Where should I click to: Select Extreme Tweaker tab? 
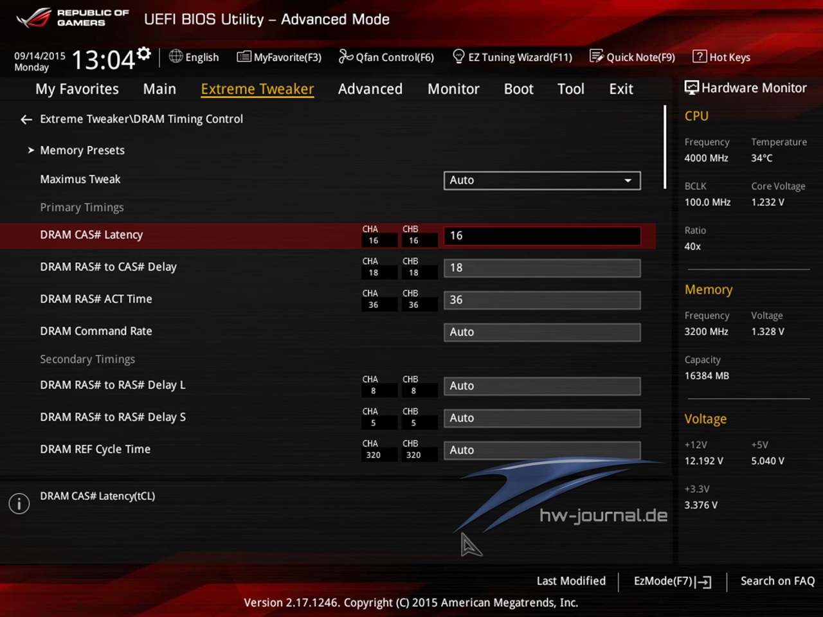(257, 89)
